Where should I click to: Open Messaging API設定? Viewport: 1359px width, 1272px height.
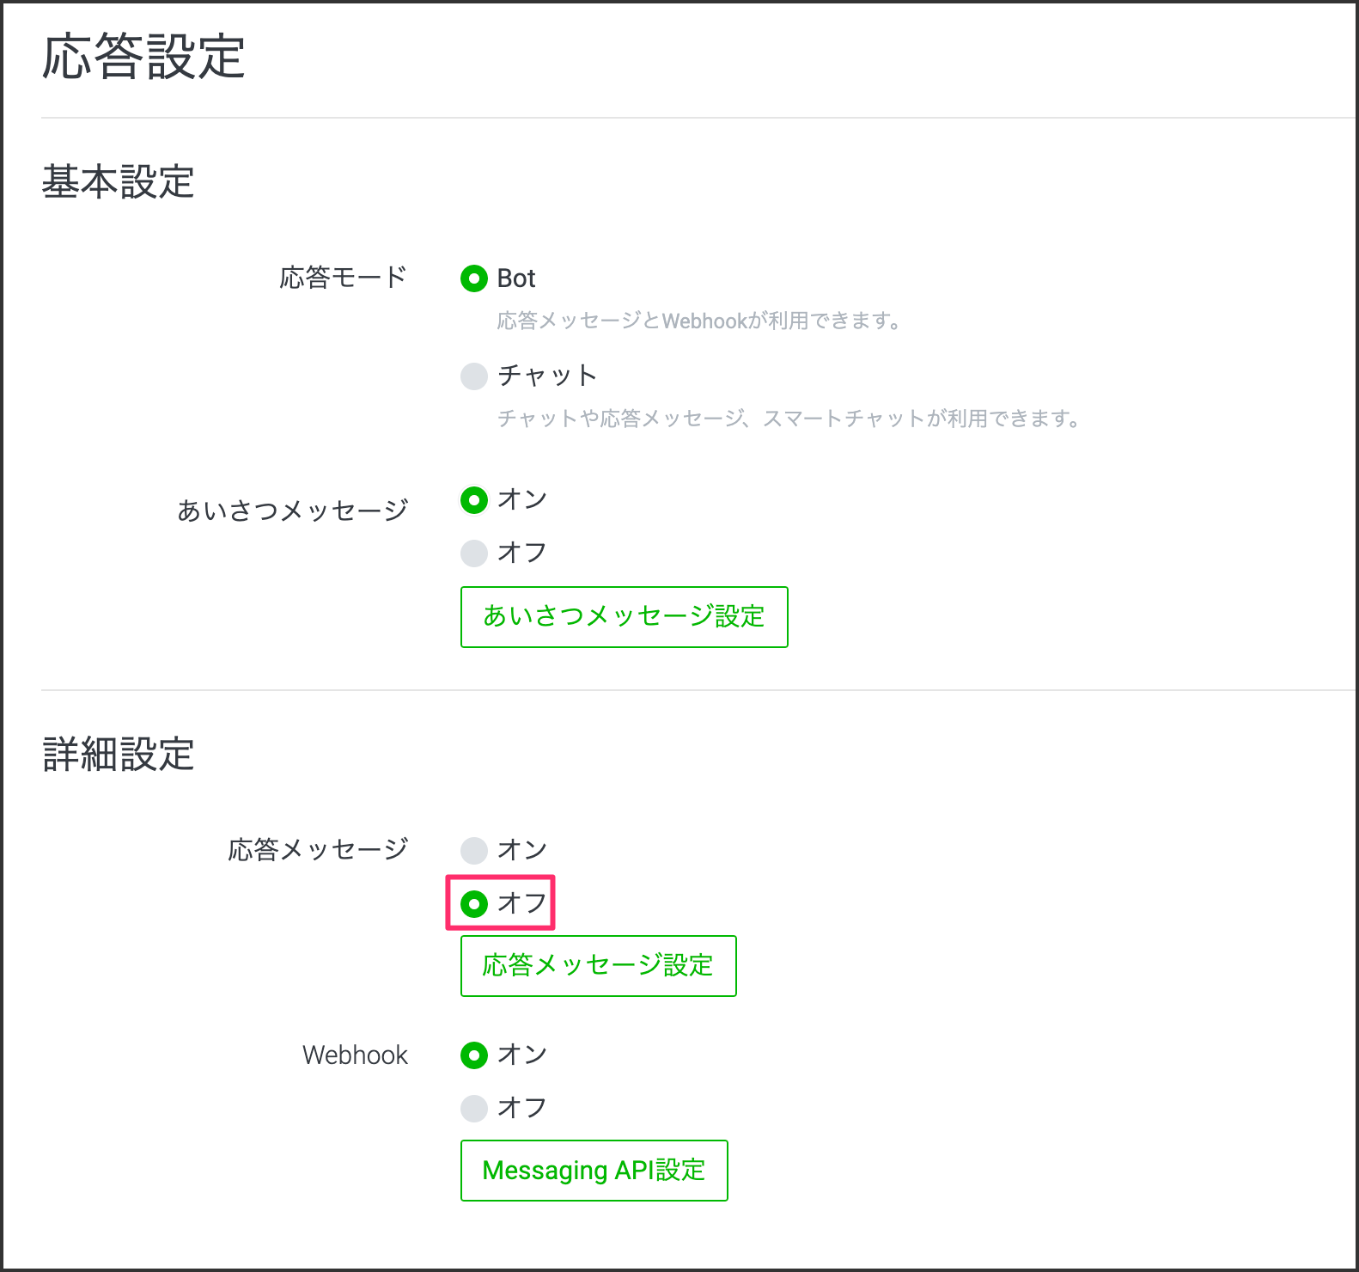(x=594, y=1171)
